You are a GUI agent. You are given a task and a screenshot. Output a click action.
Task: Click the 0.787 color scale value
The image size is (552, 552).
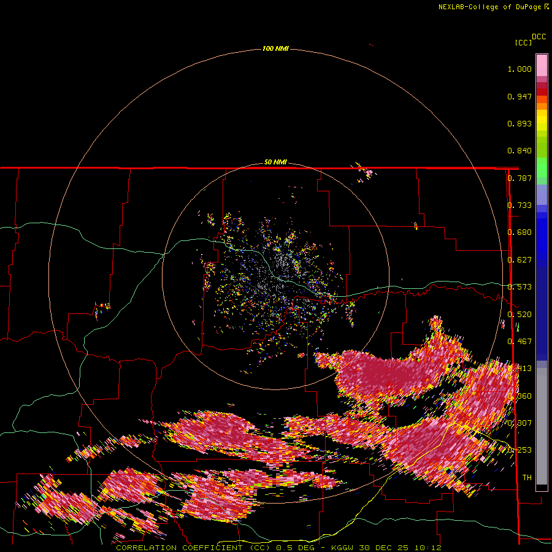click(x=519, y=178)
